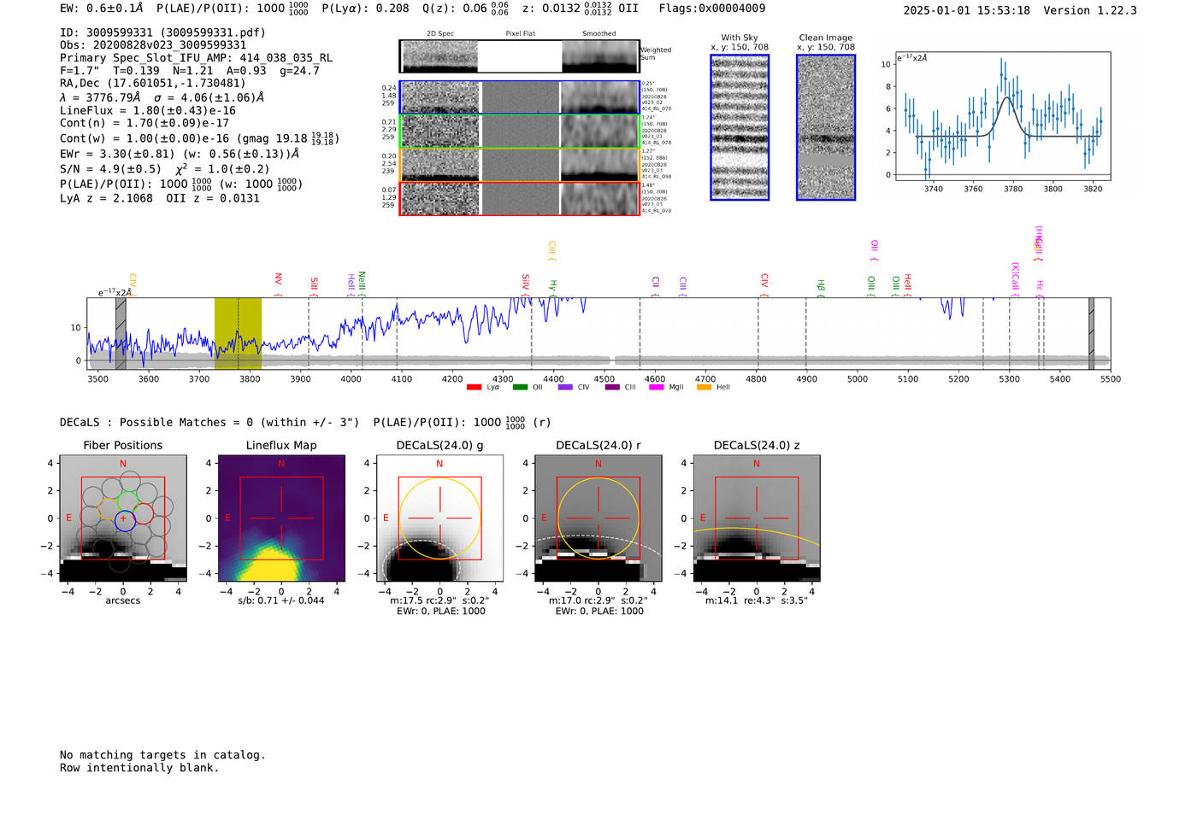The width and height of the screenshot is (1197, 814).
Task: Open the Fiber Positions panel
Action: [123, 518]
